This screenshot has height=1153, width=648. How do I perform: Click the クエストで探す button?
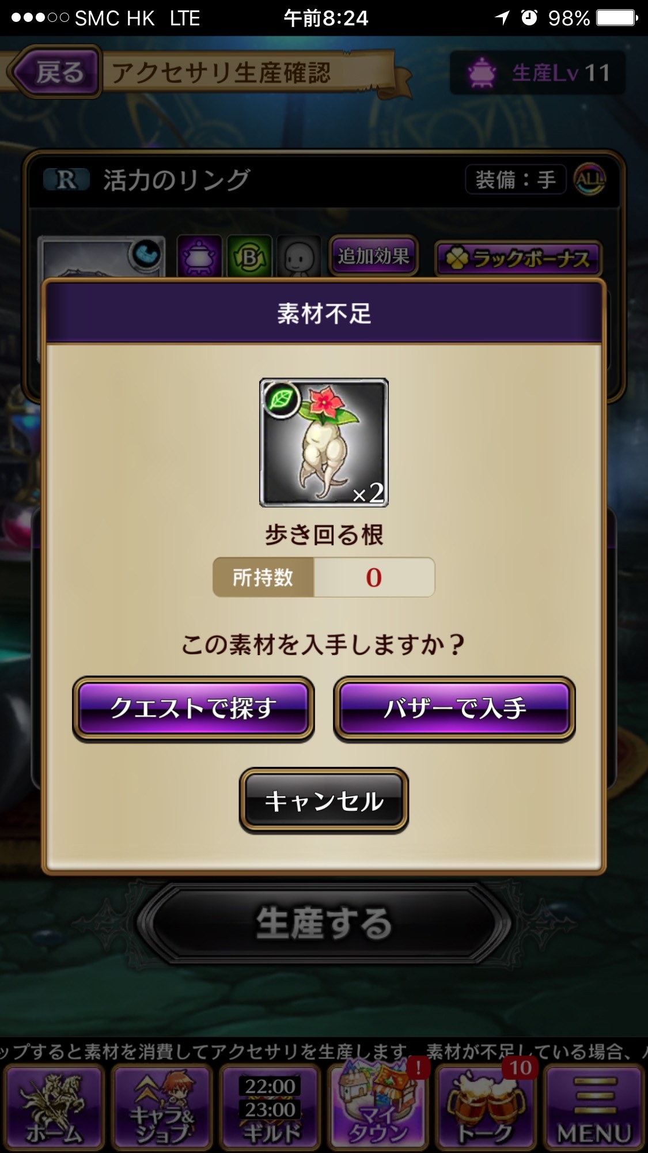(194, 709)
